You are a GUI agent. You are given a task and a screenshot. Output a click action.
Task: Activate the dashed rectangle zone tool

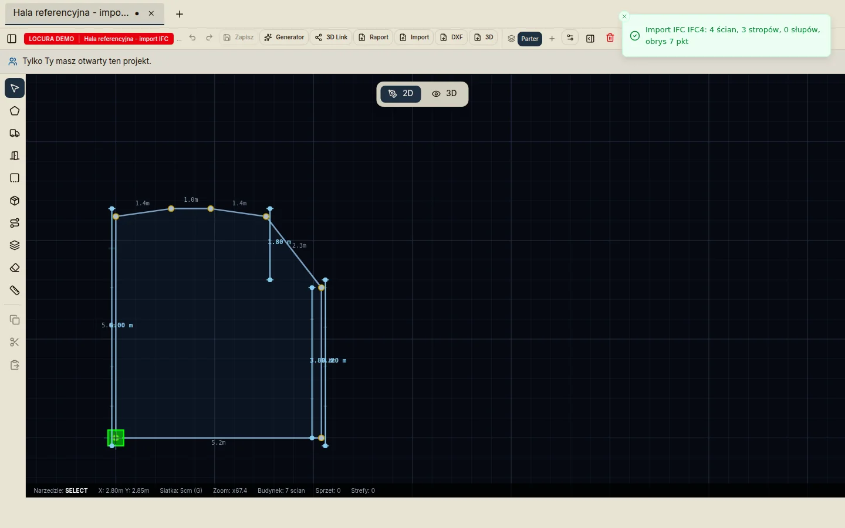15,178
